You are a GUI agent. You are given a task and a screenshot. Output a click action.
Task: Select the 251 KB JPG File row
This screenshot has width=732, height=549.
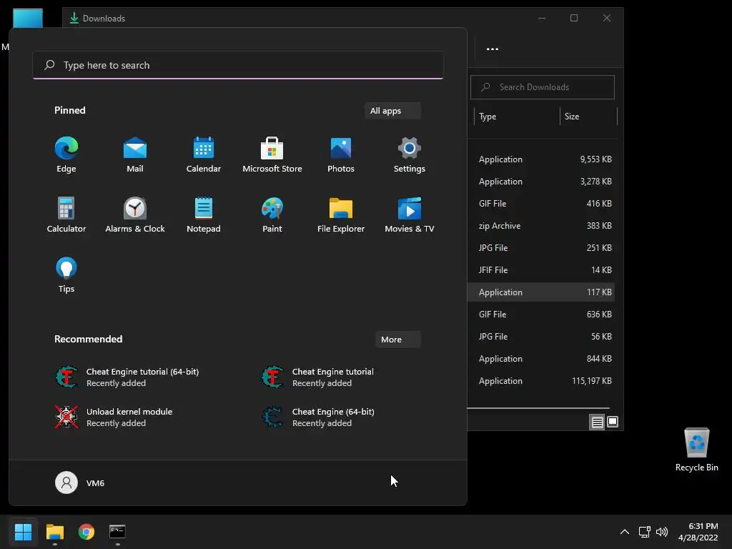coord(542,248)
